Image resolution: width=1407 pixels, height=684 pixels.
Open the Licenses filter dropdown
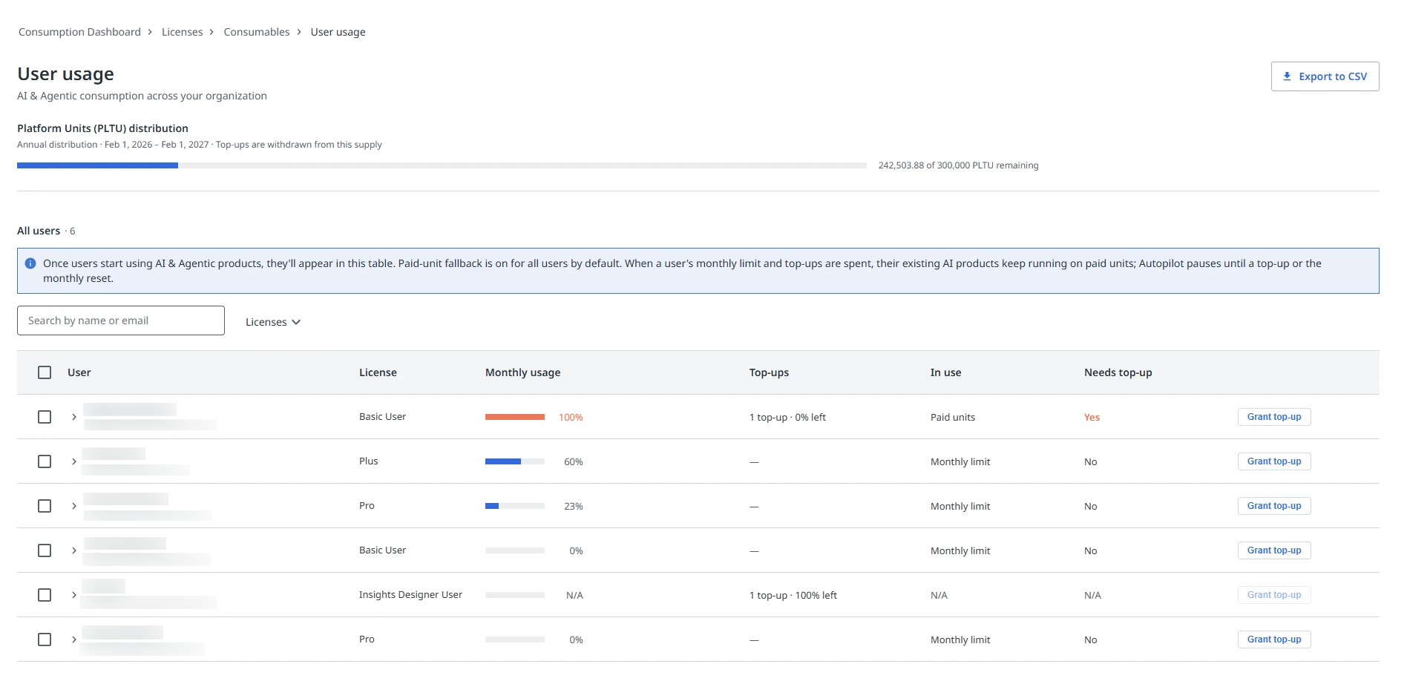[273, 322]
